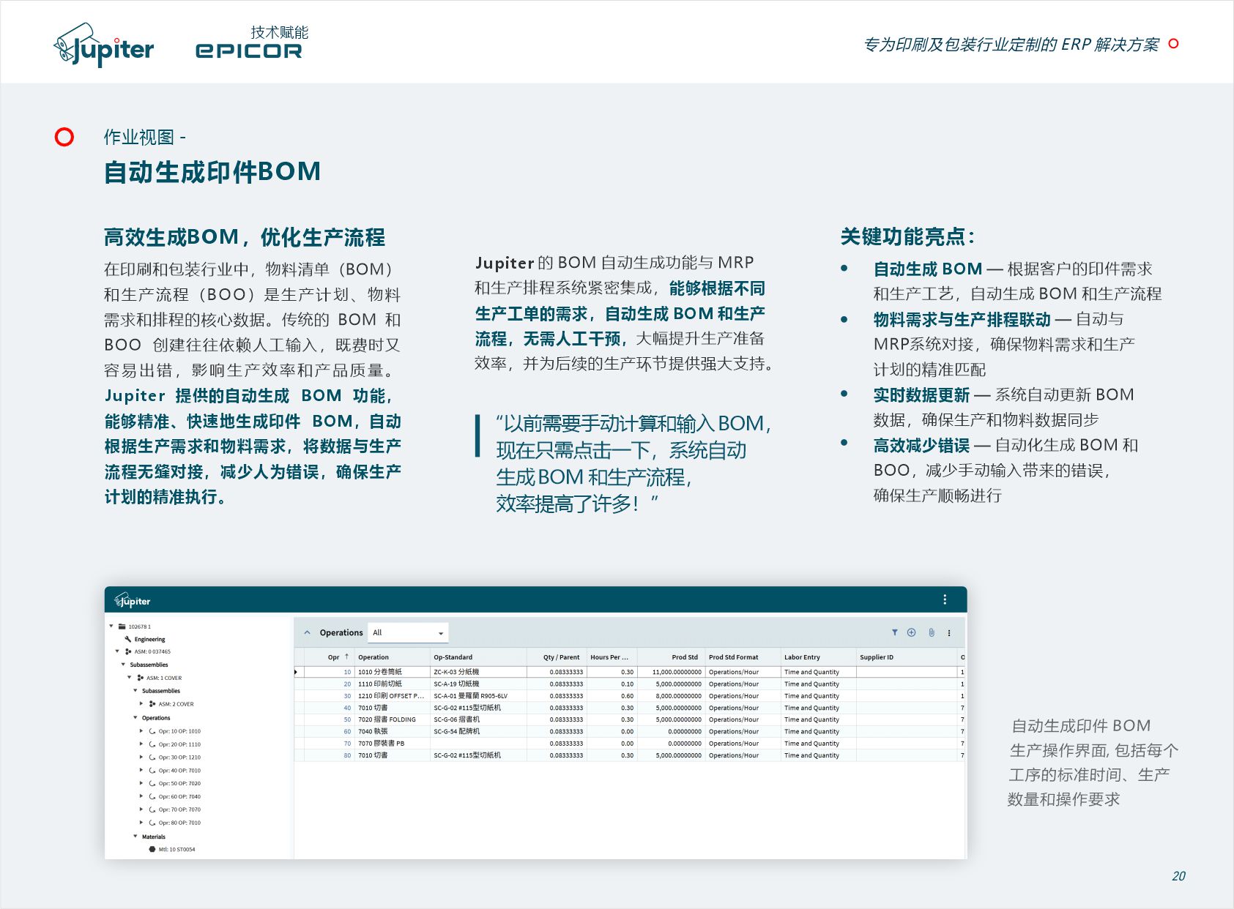Screen dimensions: 1234x909
Task: Click the row selector arrow for operation 10
Action: (296, 672)
